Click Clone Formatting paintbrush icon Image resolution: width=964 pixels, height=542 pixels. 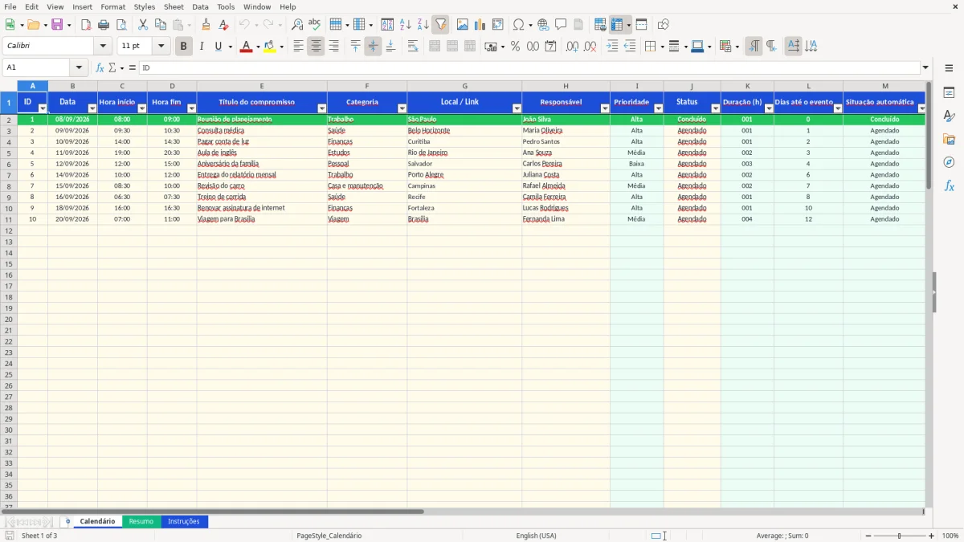click(x=206, y=25)
